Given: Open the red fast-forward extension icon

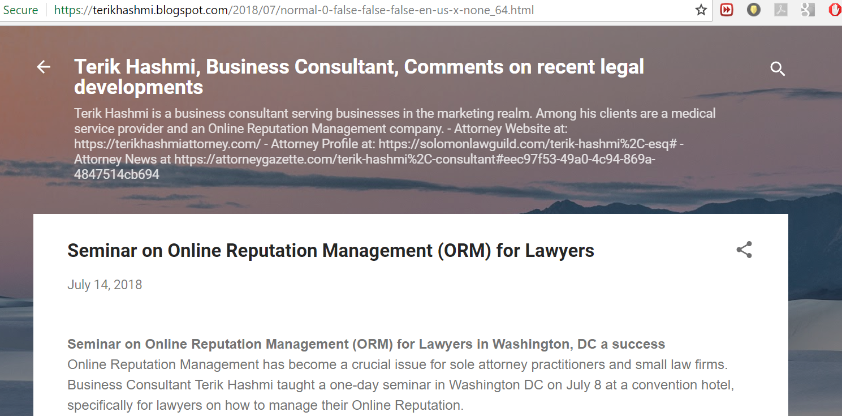Looking at the screenshot, I should pyautogui.click(x=727, y=10).
